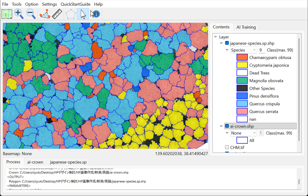Click the Cryptomeria japonica yellow color swatch

pos(242,65)
